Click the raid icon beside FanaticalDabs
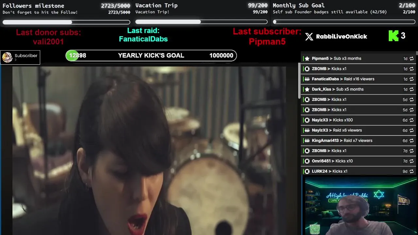 coord(307,79)
